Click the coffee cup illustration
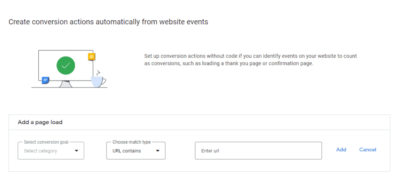 pyautogui.click(x=98, y=82)
